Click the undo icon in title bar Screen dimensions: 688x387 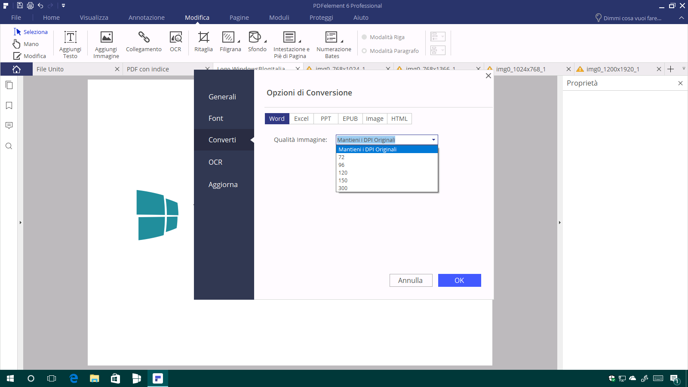40,6
